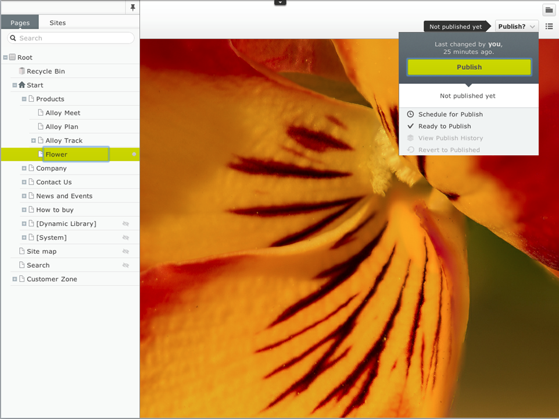Click hidden-eye icon next to [Dynamic Library]
This screenshot has width=559, height=419.
(x=126, y=224)
